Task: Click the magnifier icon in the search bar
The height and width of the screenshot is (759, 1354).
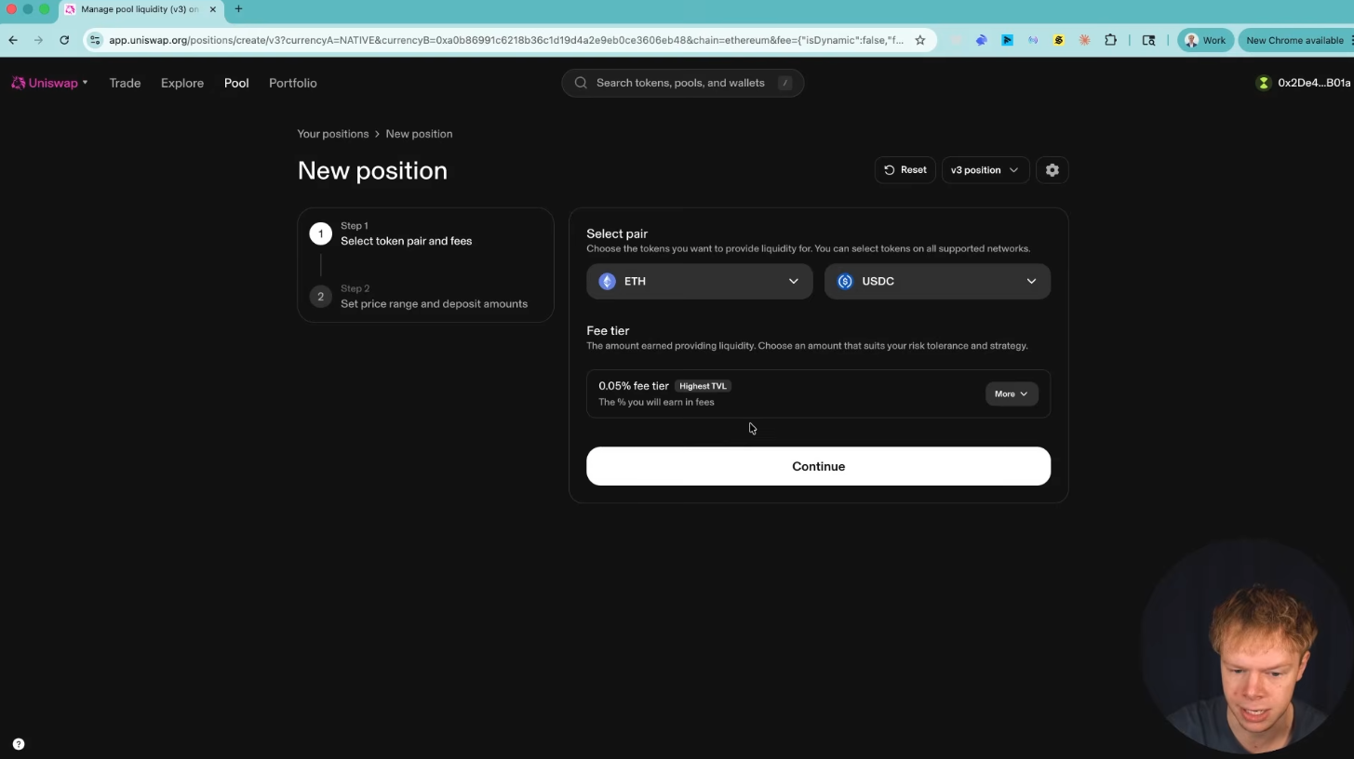Action: pos(581,83)
